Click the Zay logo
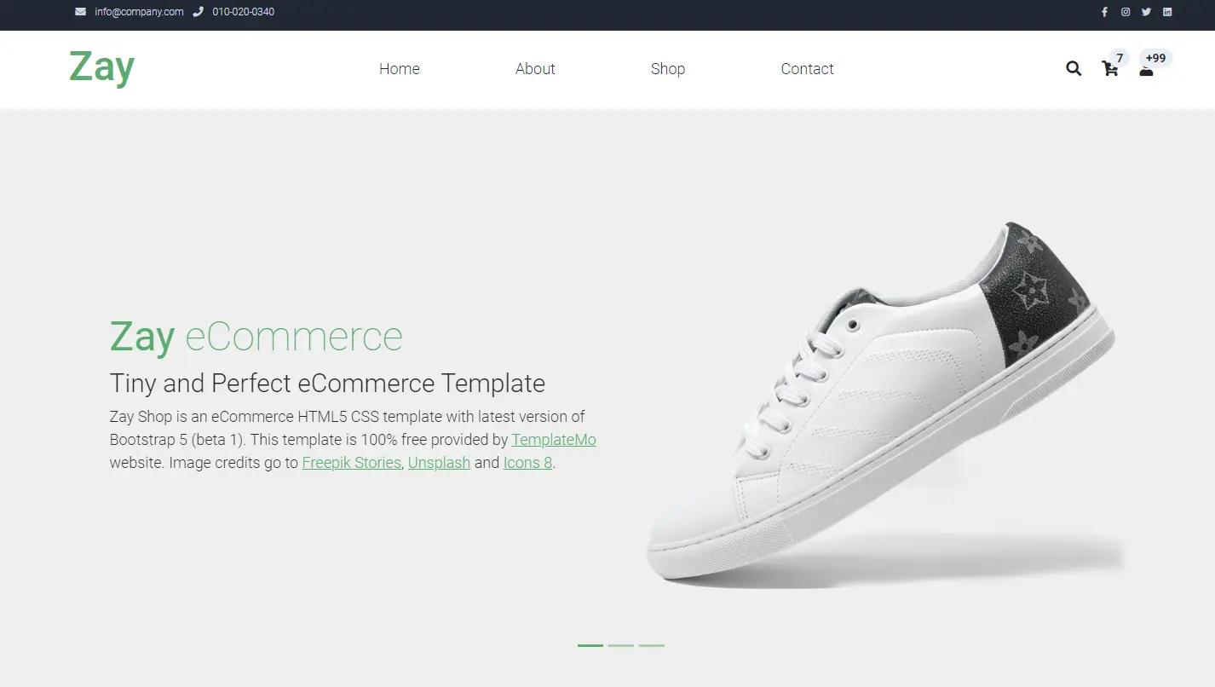The width and height of the screenshot is (1215, 687). [x=102, y=67]
